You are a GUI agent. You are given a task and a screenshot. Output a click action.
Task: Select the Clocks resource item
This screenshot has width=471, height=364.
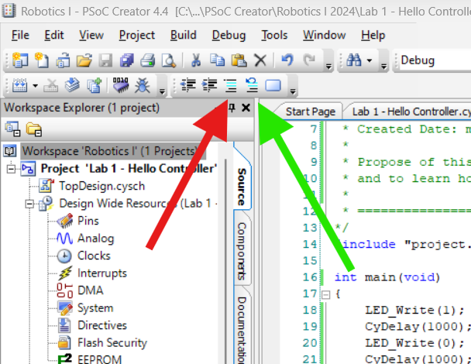tap(94, 256)
